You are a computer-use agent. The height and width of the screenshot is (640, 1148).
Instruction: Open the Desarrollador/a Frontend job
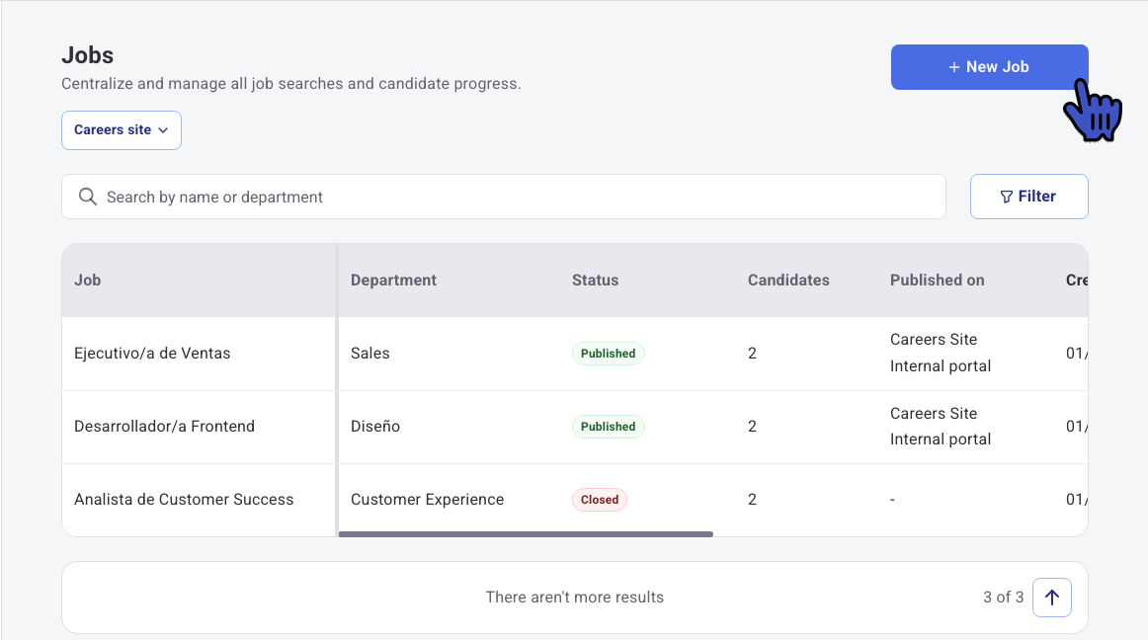point(165,427)
